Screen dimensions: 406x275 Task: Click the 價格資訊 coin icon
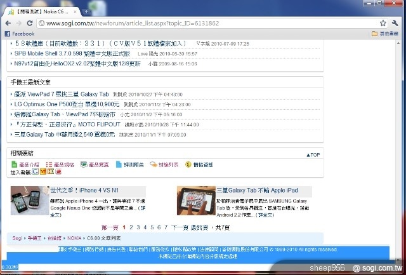[x=188, y=164]
